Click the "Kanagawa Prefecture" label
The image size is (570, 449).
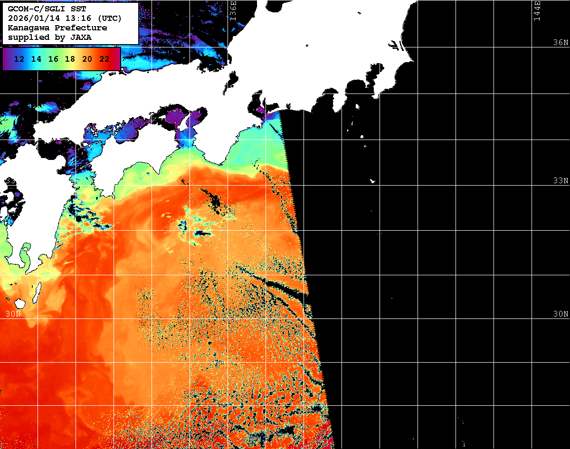click(x=57, y=28)
